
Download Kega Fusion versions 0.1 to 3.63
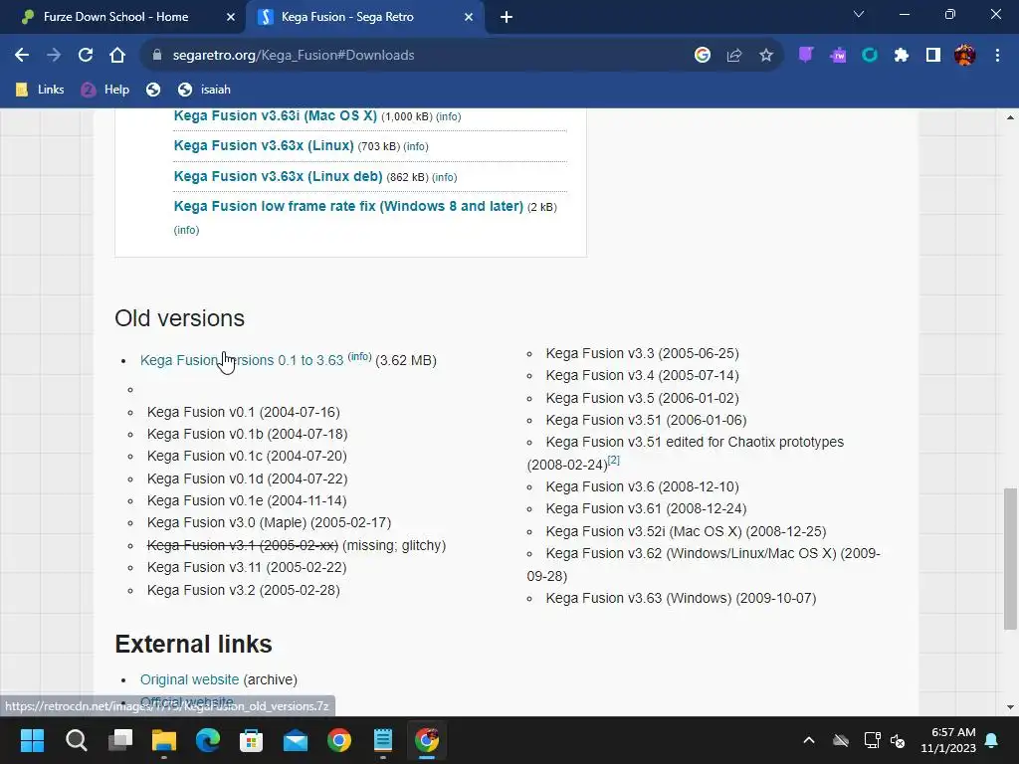[x=242, y=360]
